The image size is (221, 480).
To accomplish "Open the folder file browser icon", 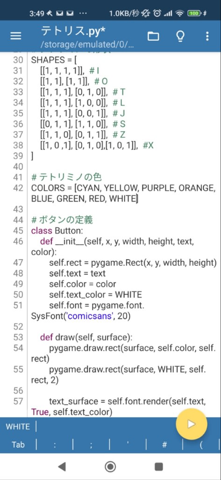I will [153, 36].
